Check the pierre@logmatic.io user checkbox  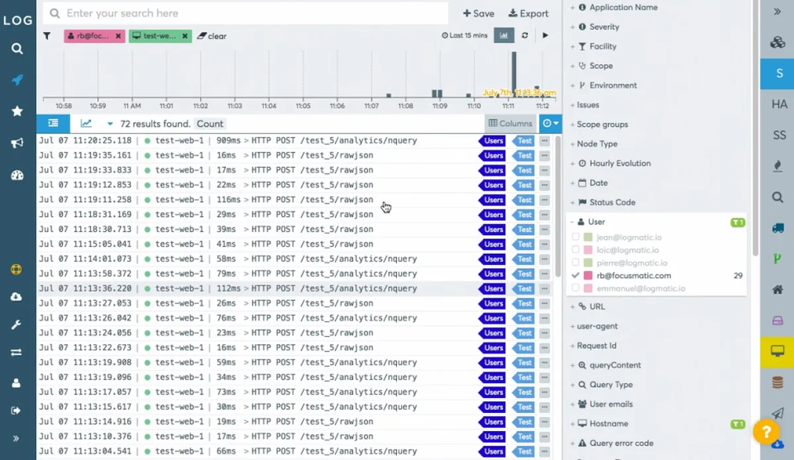pos(576,263)
